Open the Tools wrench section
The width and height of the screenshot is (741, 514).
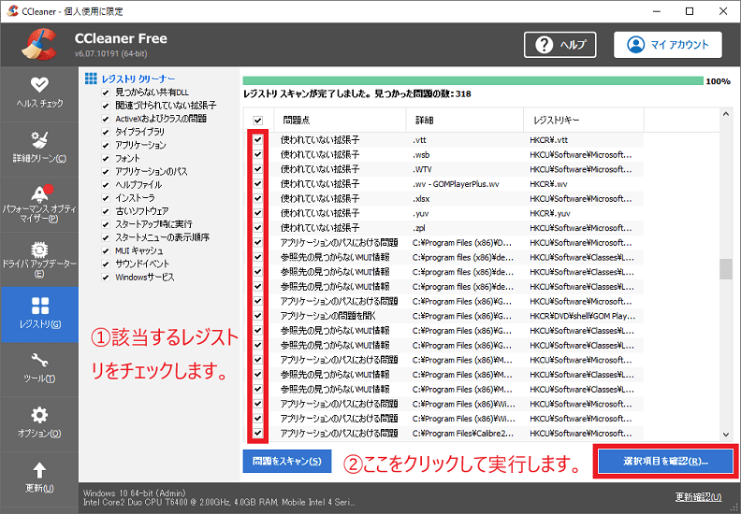point(39,368)
